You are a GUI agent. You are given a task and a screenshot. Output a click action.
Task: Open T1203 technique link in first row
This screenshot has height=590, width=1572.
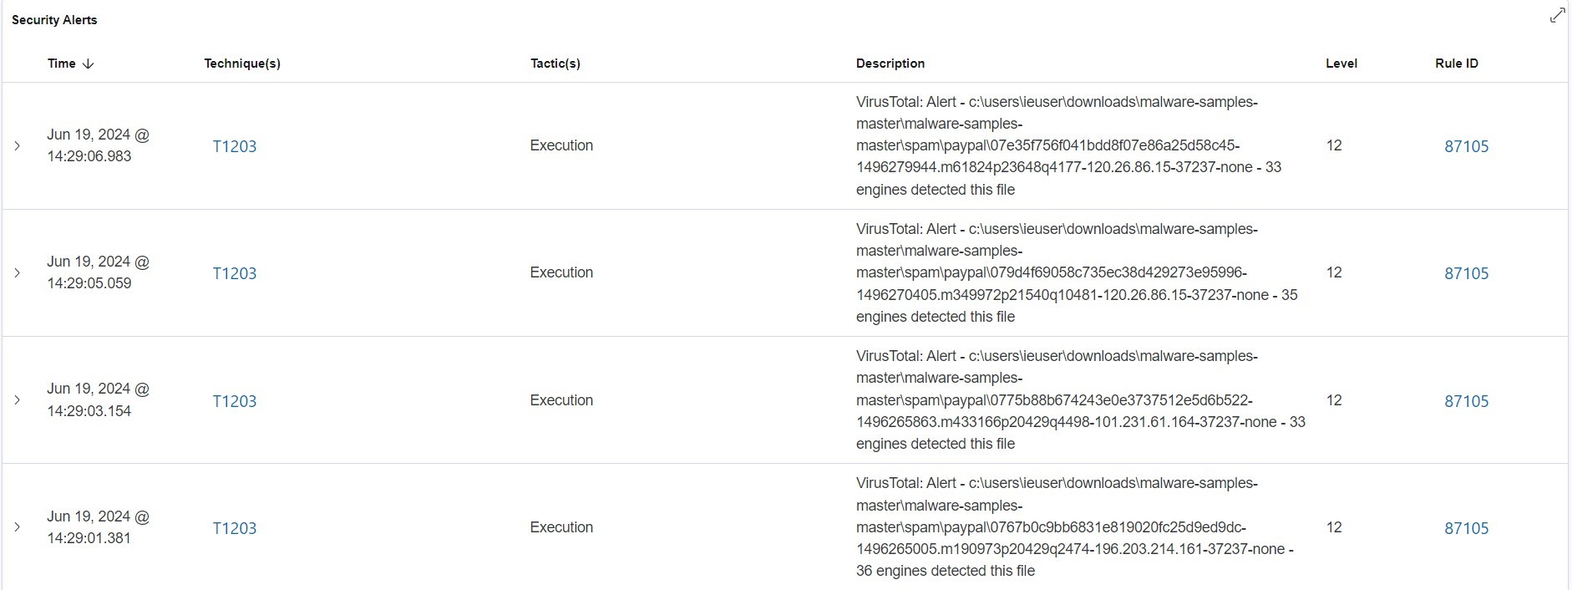(x=235, y=146)
